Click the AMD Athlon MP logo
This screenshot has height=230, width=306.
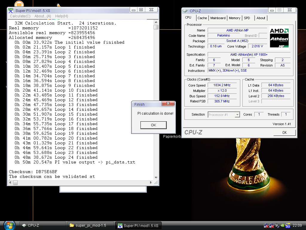click(279, 38)
